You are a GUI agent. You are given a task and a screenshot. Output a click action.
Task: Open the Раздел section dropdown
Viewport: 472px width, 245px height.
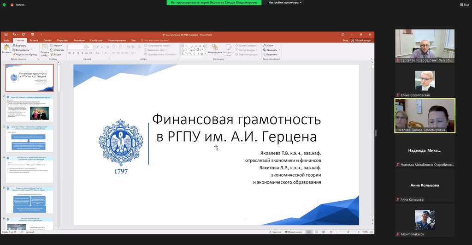coord(57,54)
